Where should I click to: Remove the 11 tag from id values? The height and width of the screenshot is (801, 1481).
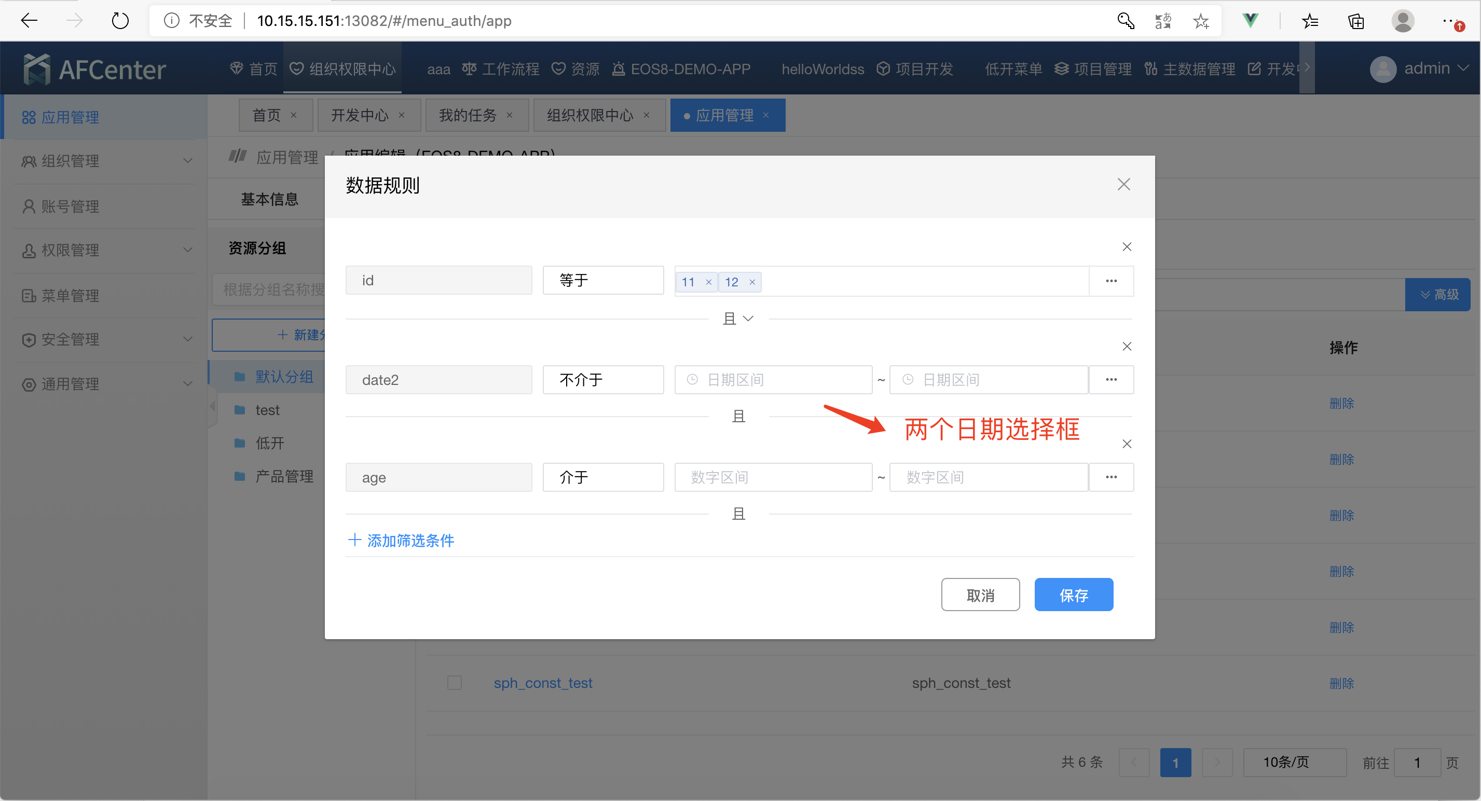pyautogui.click(x=708, y=282)
